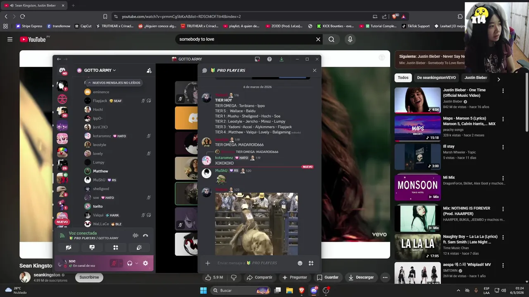Image resolution: width=529 pixels, height=297 pixels.
Task: Close the PRO PLAYERS chat panel
Action: pyautogui.click(x=315, y=71)
